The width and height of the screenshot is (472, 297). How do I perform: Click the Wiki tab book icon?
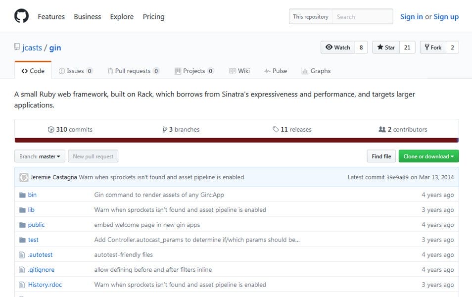(x=233, y=71)
